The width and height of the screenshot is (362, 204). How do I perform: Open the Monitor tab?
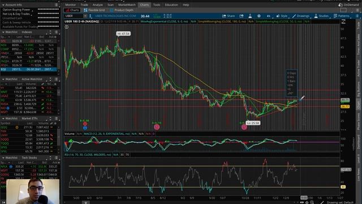tap(70, 5)
